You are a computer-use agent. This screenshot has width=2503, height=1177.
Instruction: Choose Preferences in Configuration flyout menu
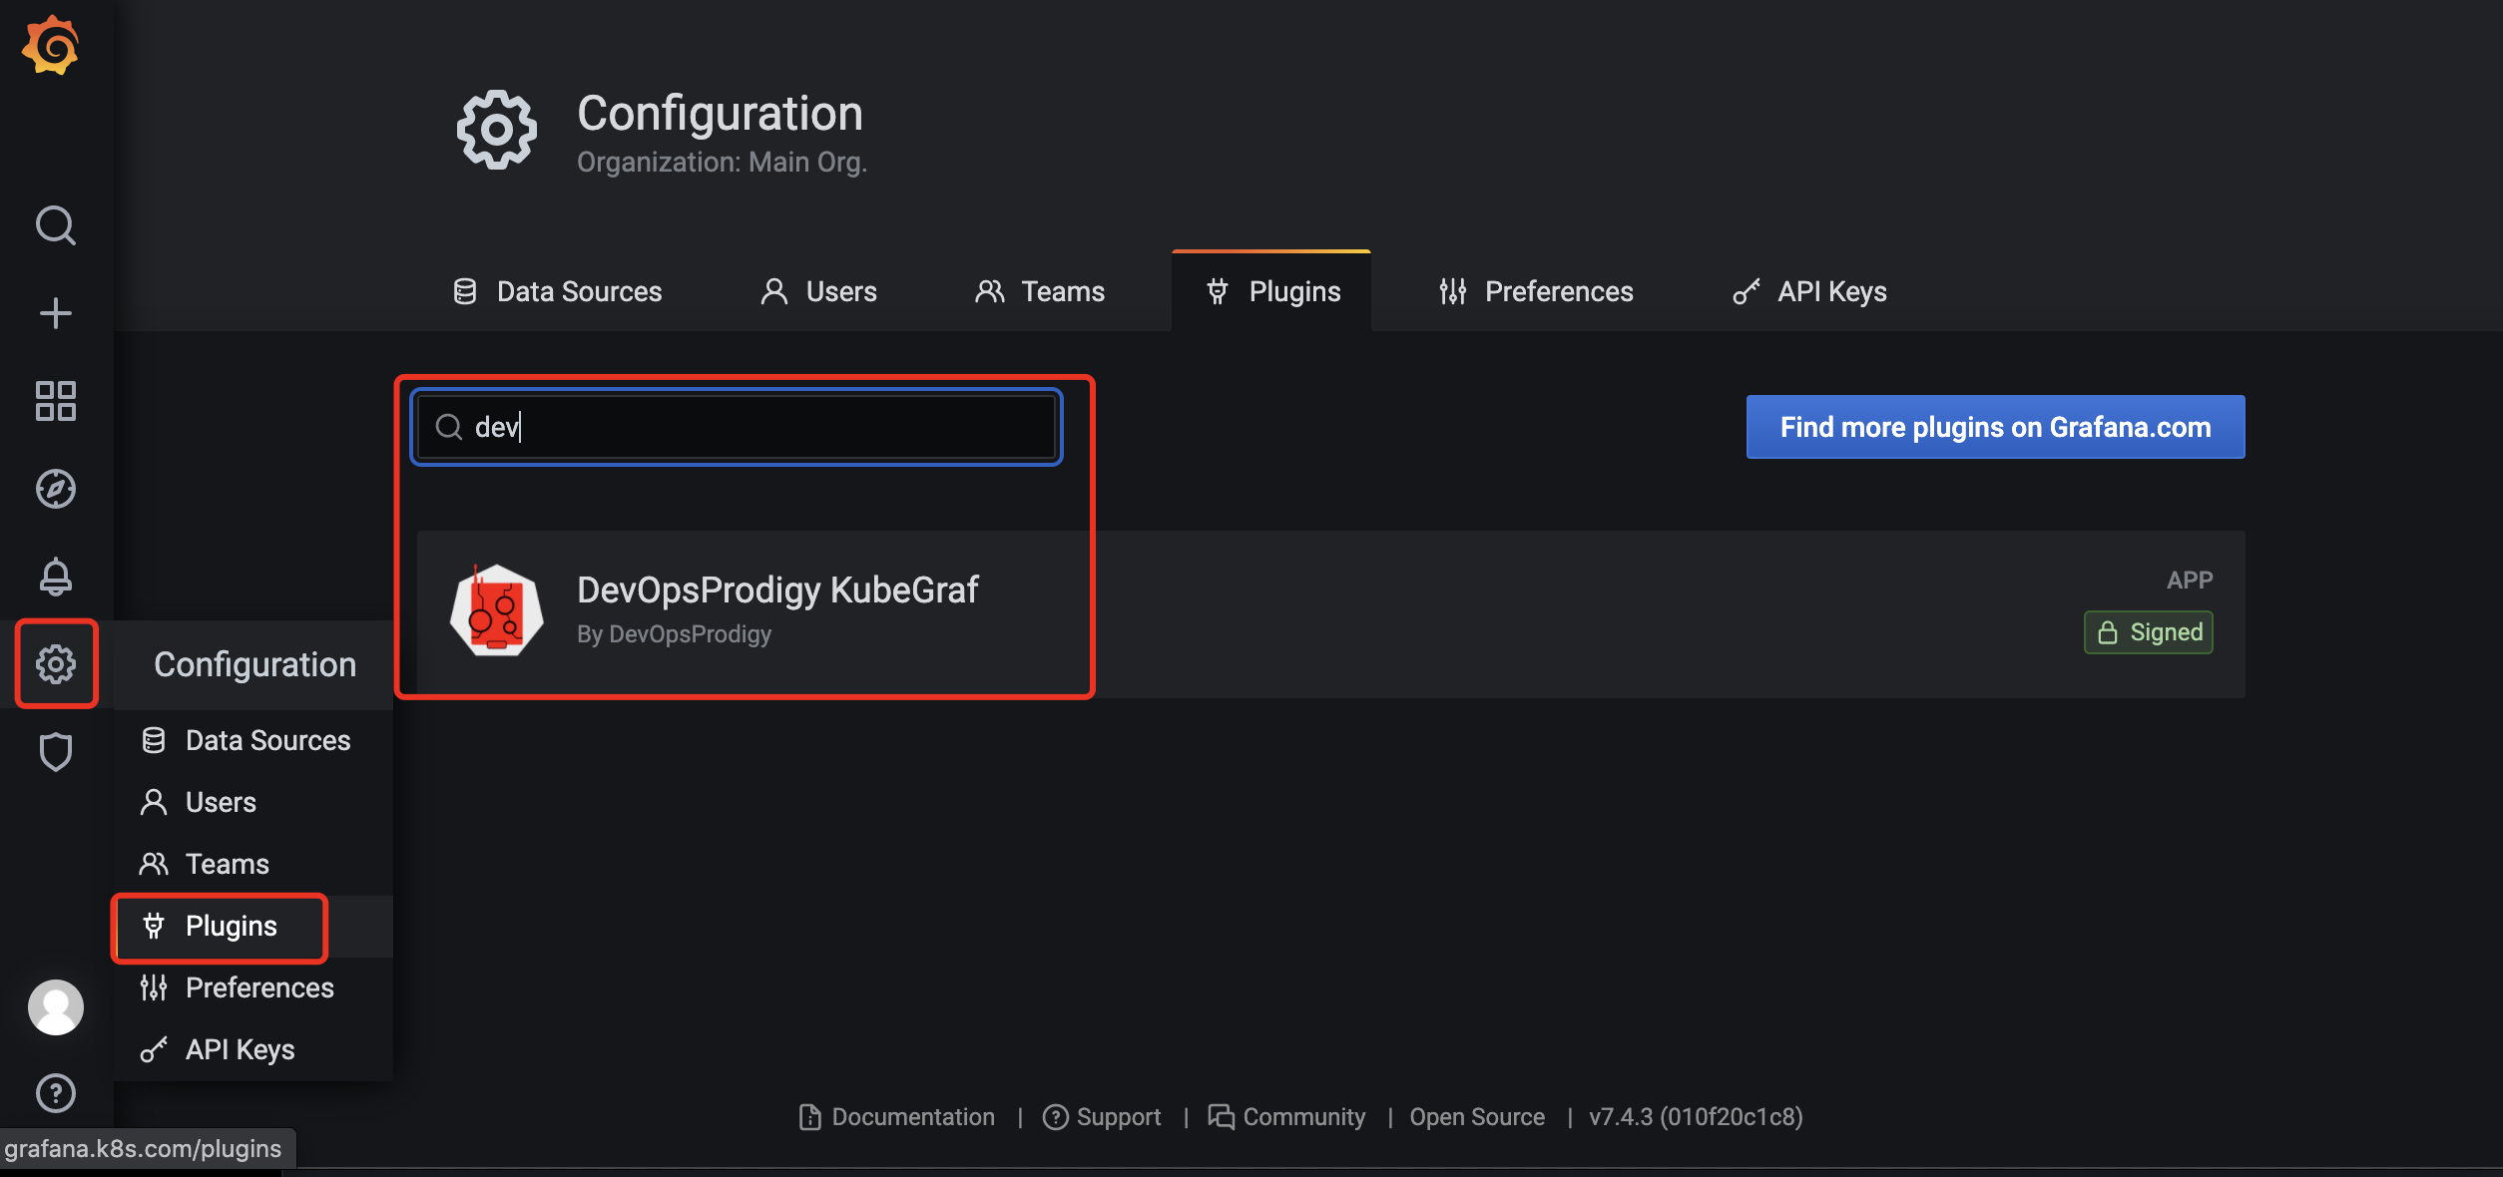(253, 987)
